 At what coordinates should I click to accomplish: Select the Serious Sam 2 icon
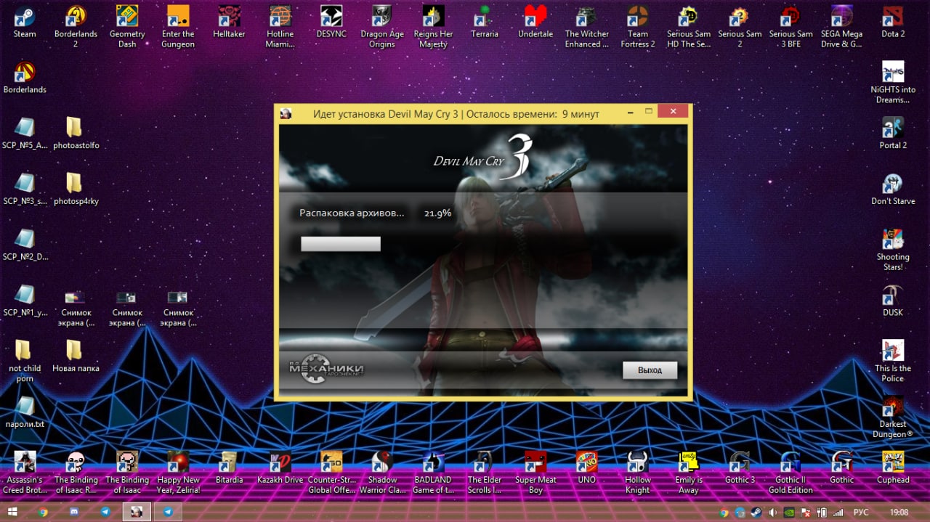740,27
